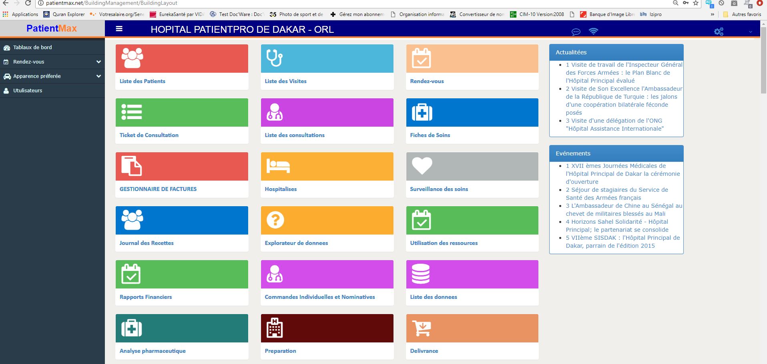This screenshot has height=364, width=767.
Task: Open the settings gears icon in header
Action: (x=719, y=32)
